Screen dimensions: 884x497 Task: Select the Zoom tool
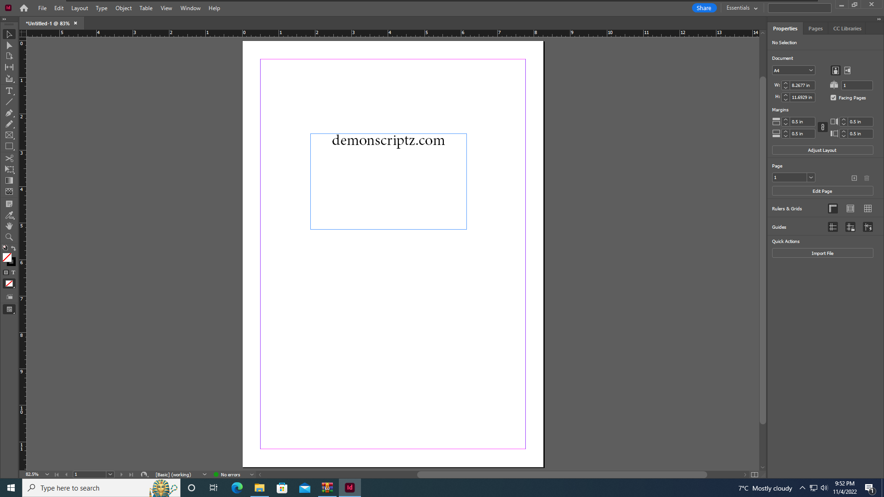(9, 237)
